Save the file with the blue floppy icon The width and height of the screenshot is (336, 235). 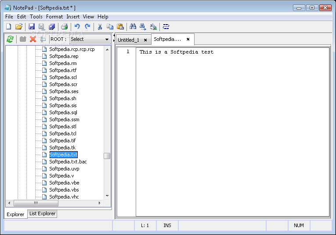click(x=32, y=26)
